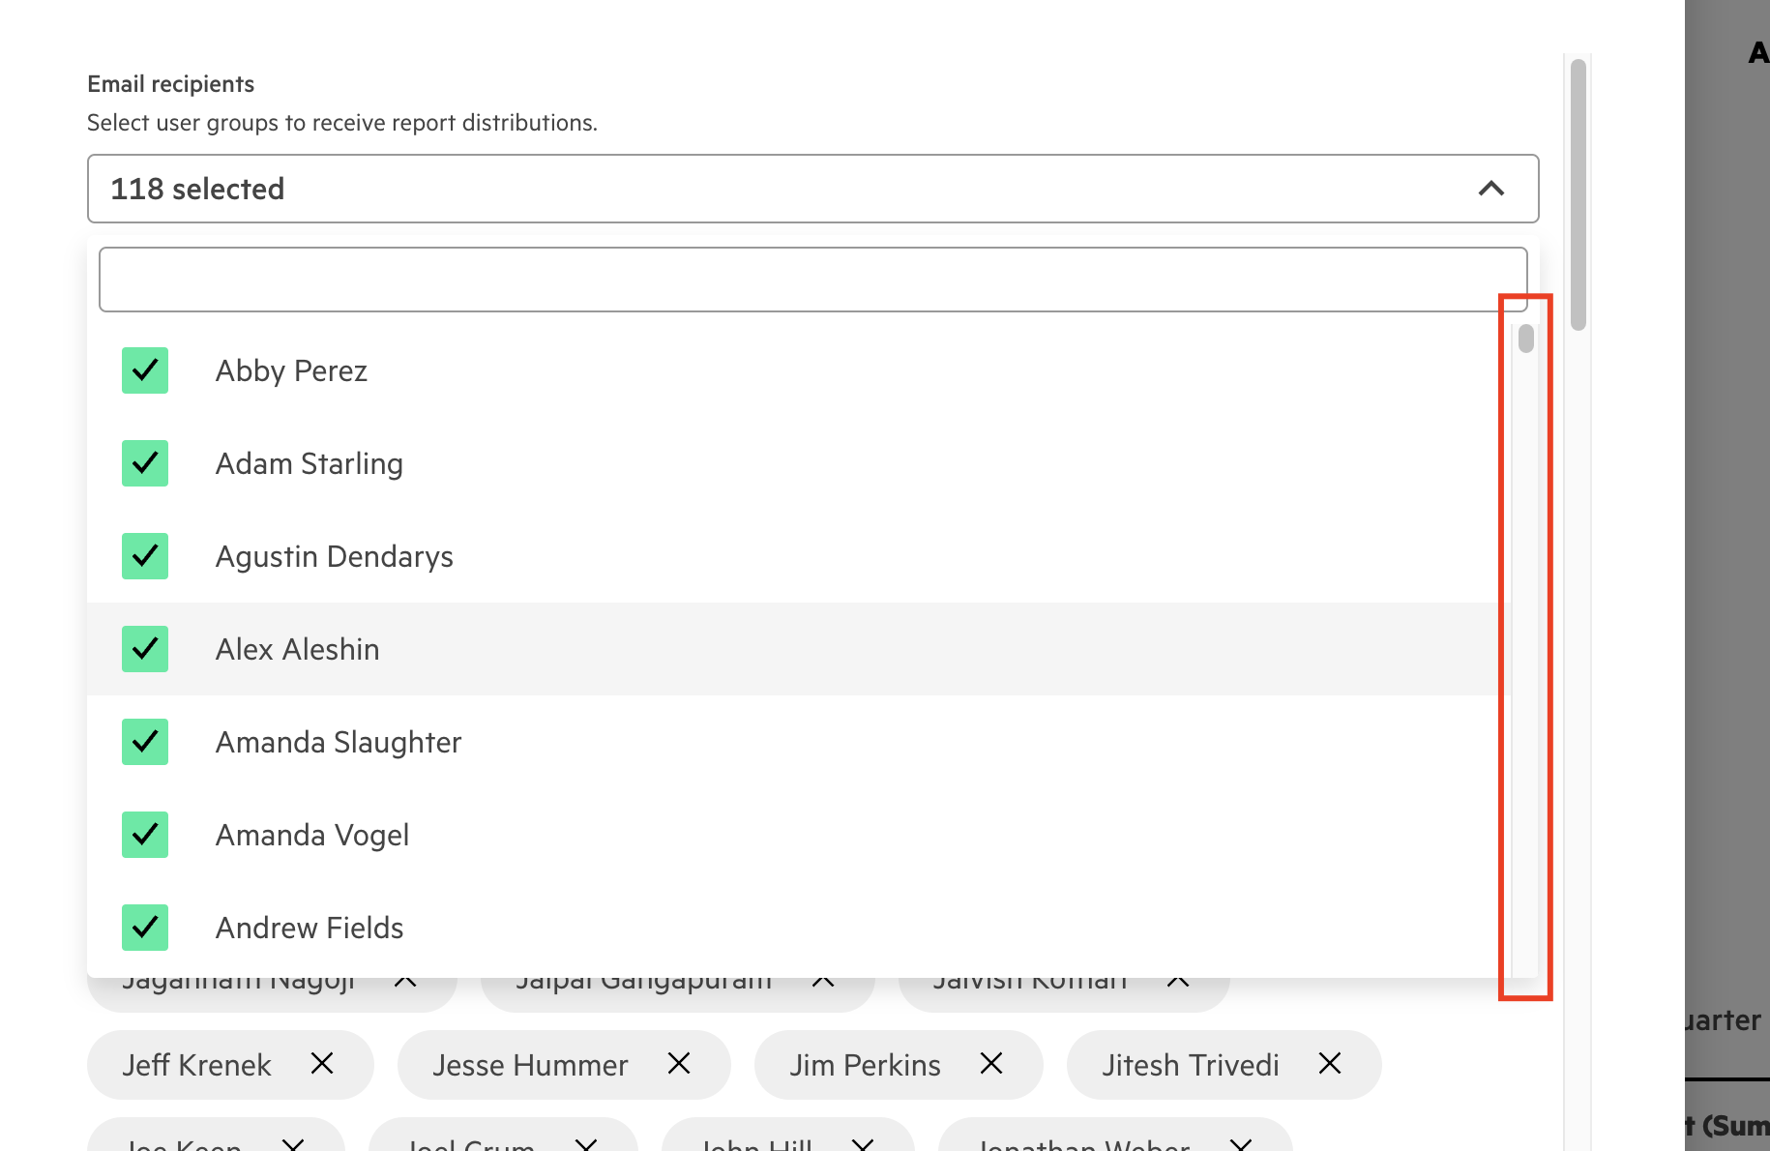Screen dimensions: 1770x1151
Task: Remove Jeff Krenek from recipients
Action: [x=322, y=1065]
